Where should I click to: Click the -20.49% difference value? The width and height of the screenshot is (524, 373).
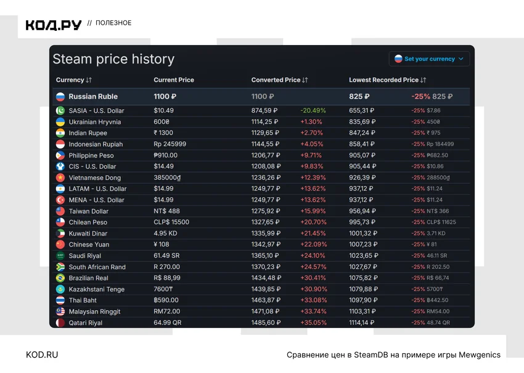point(313,110)
